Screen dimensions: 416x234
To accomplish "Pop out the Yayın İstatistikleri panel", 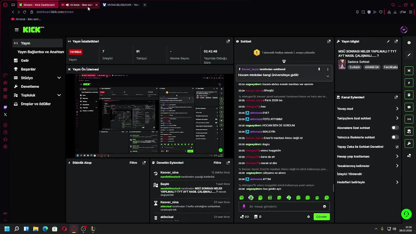I will pos(228,41).
